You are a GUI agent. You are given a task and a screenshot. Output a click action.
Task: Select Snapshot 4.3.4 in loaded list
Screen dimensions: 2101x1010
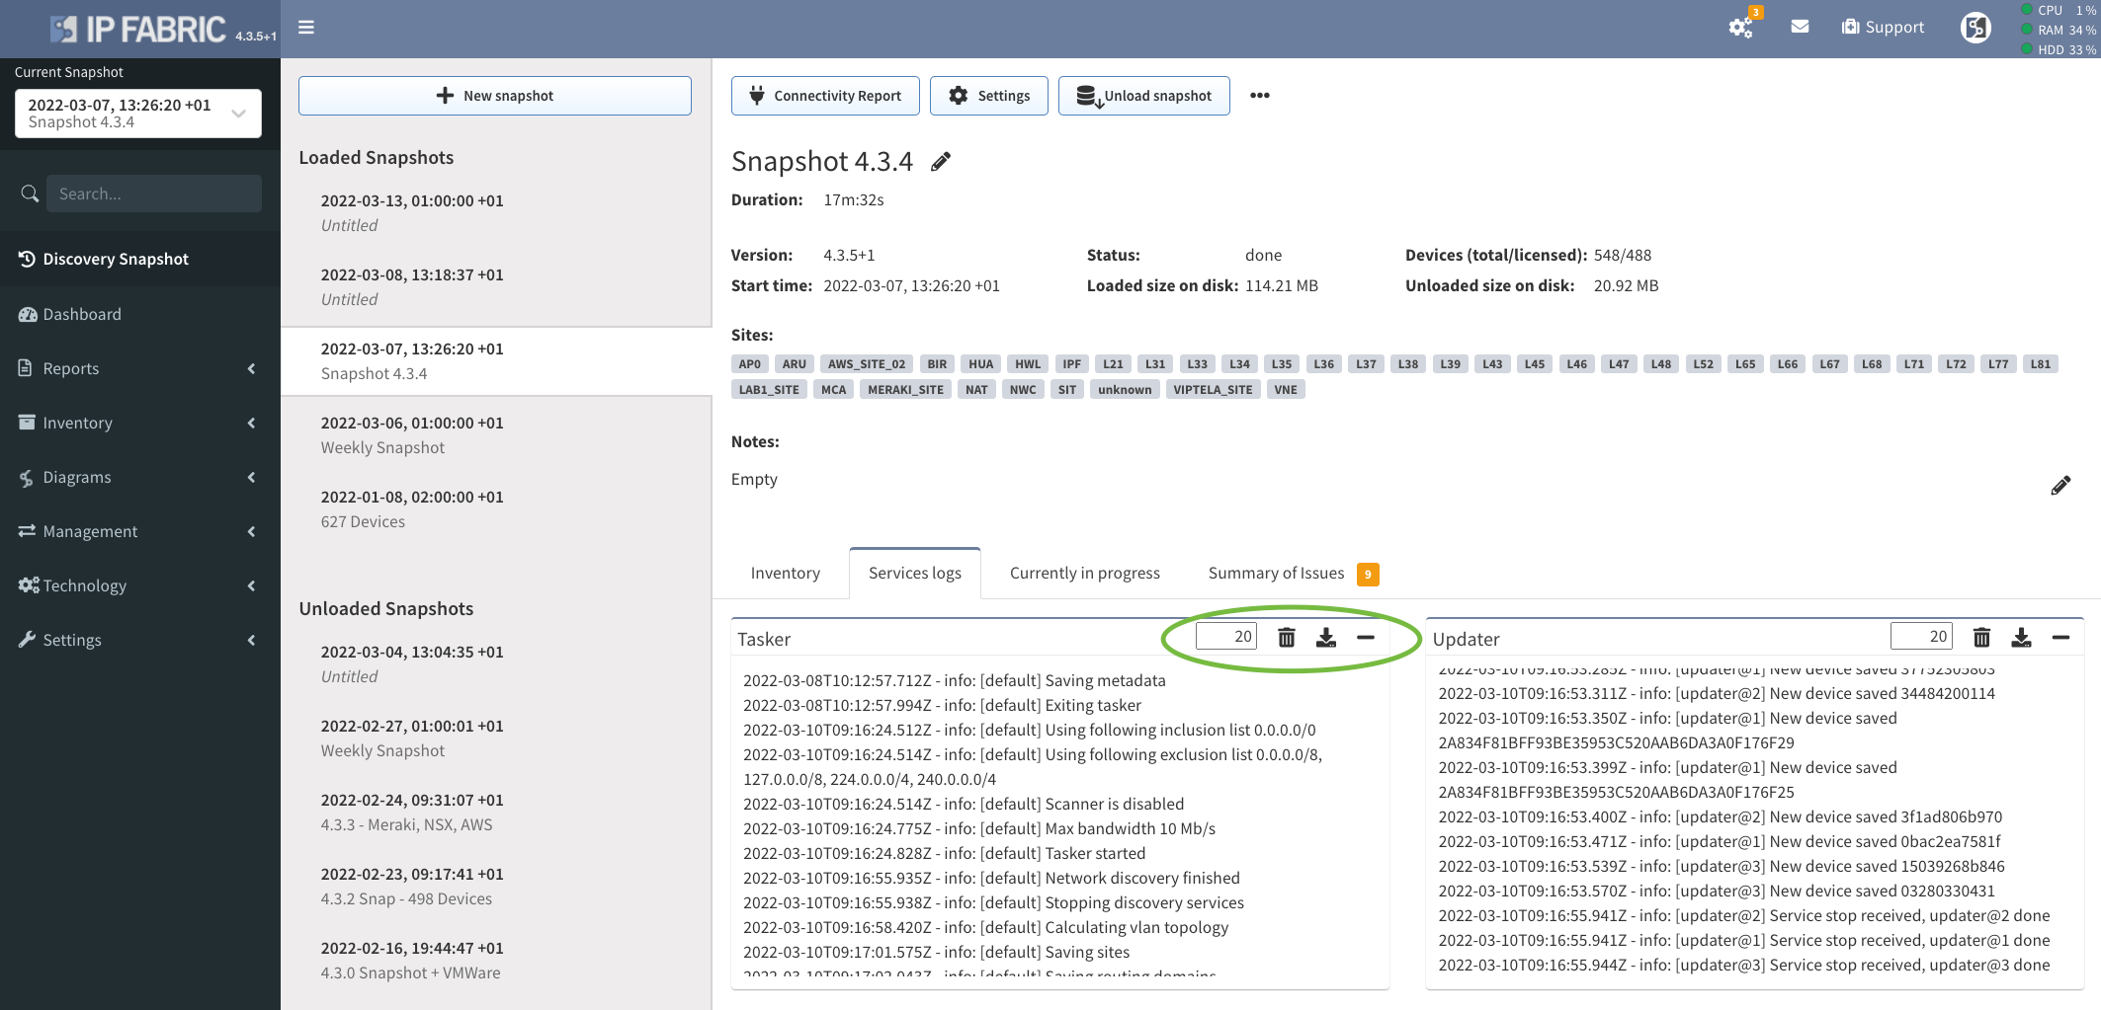click(x=496, y=361)
